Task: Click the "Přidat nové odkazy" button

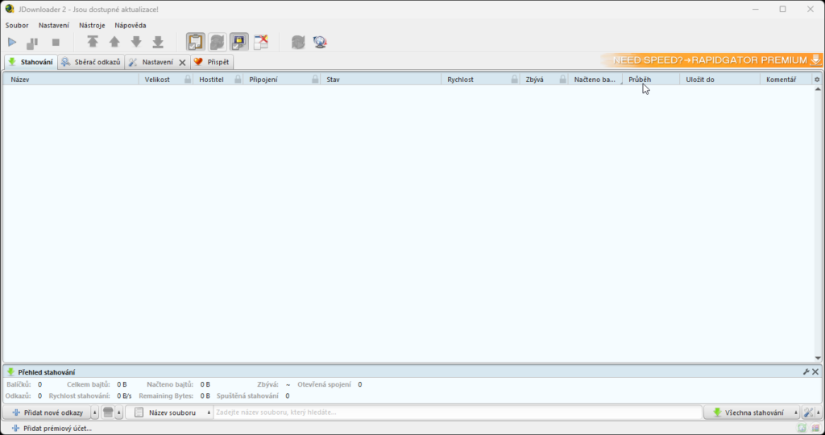Action: (x=48, y=412)
